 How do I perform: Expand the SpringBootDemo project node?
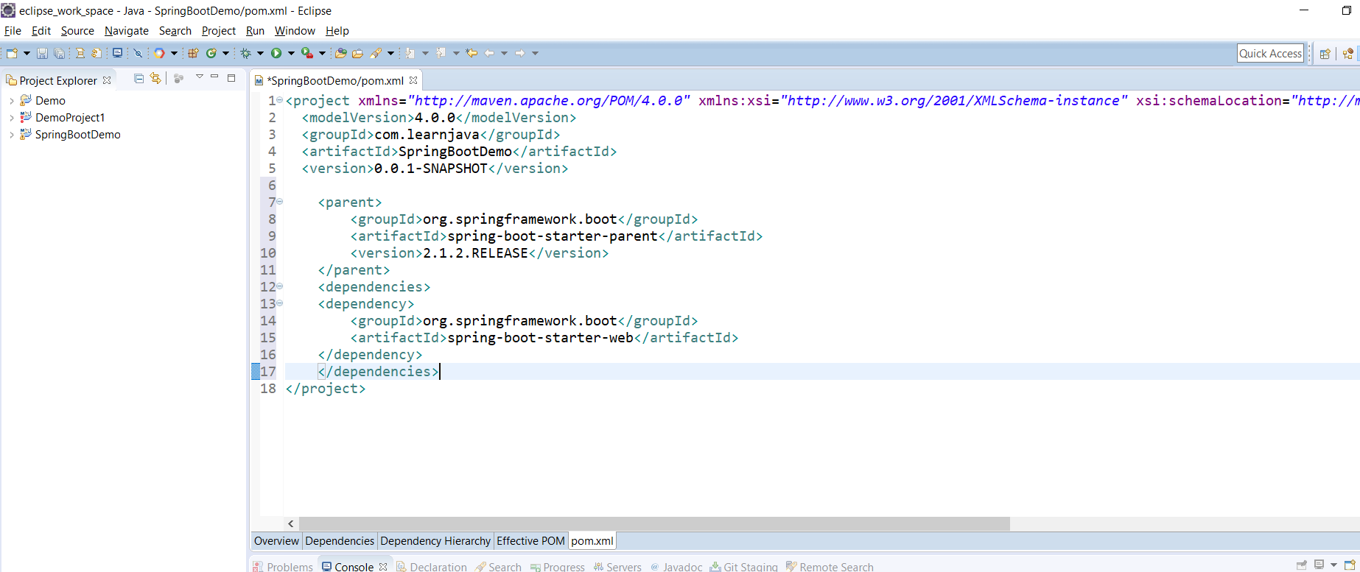click(11, 135)
